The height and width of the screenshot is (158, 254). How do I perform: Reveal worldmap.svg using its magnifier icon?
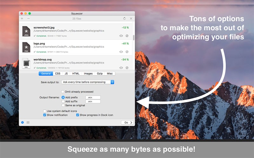coord(127,68)
